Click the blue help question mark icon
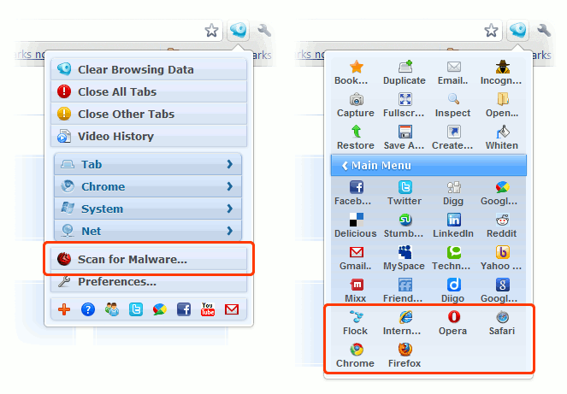567x394 pixels. click(88, 309)
